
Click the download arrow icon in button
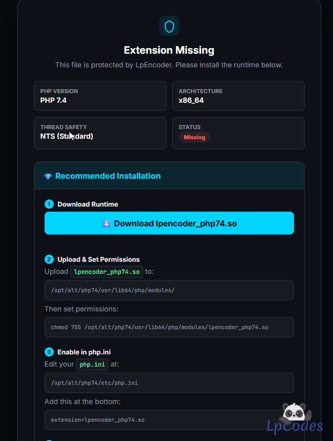coord(106,223)
